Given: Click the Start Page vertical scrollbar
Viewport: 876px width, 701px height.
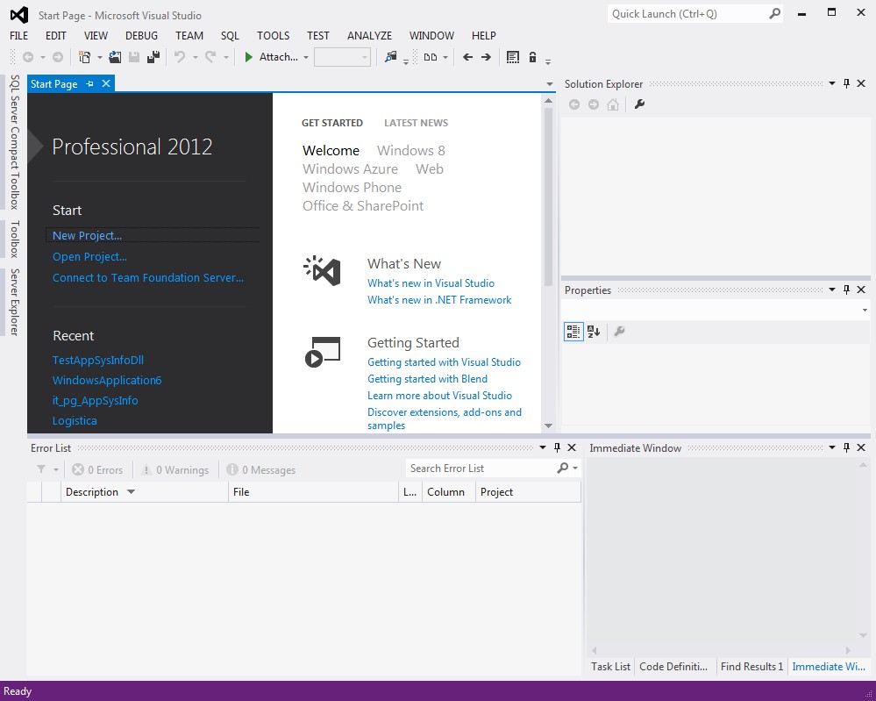Looking at the screenshot, I should click(x=548, y=197).
